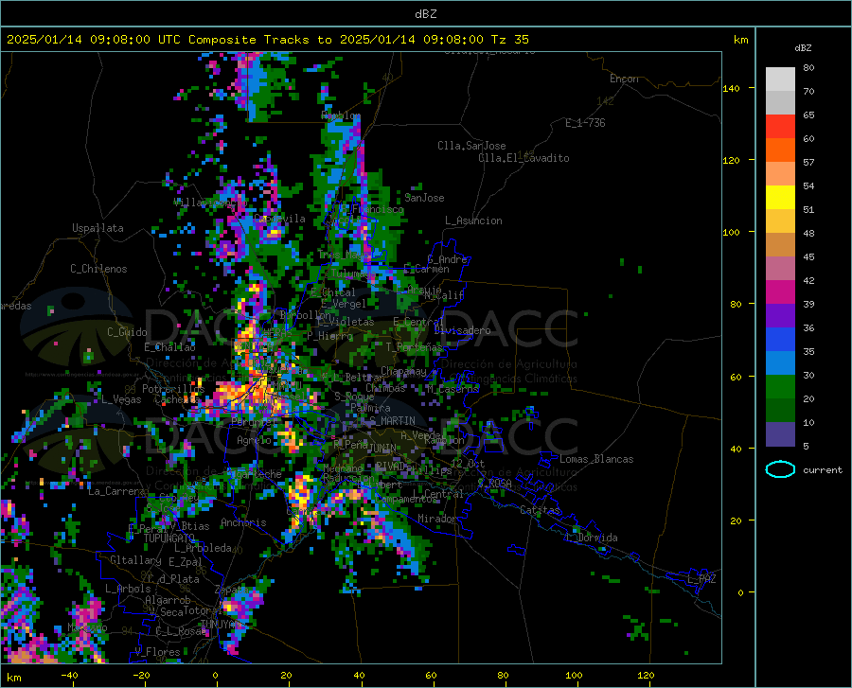Viewport: 852px width, 688px height.
Task: Click the Potrerillos place label
Action: coord(173,388)
